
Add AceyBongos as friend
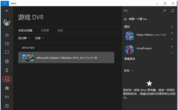click(x=172, y=47)
